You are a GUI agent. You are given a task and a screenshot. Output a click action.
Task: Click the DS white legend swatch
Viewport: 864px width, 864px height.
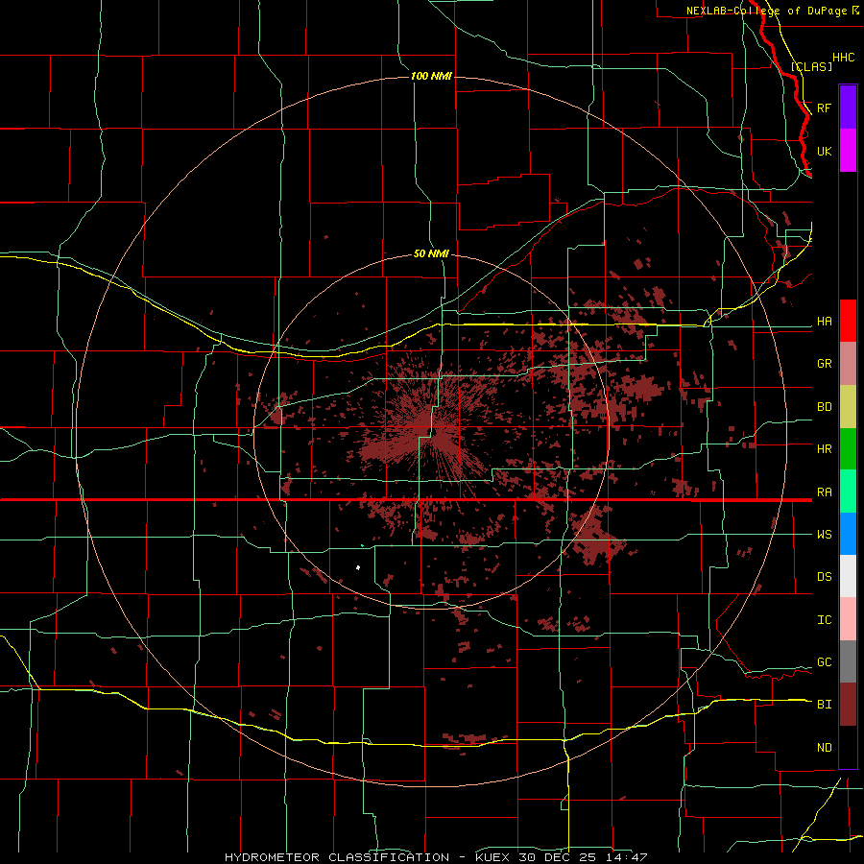pyautogui.click(x=848, y=576)
